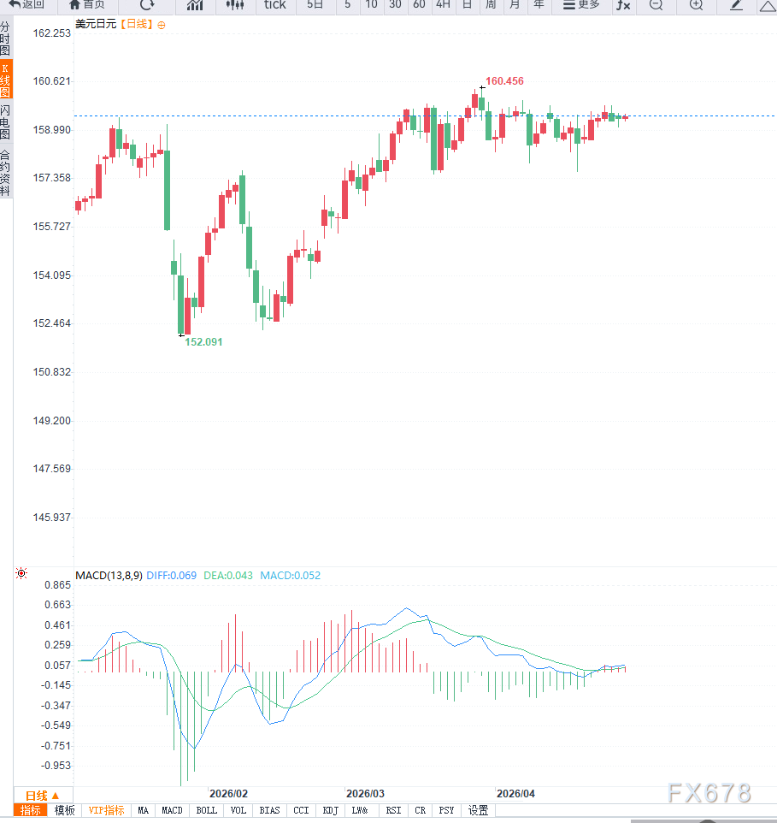This screenshot has width=777, height=823.
Task: Select the candlestick chart type icon
Action: point(234,5)
